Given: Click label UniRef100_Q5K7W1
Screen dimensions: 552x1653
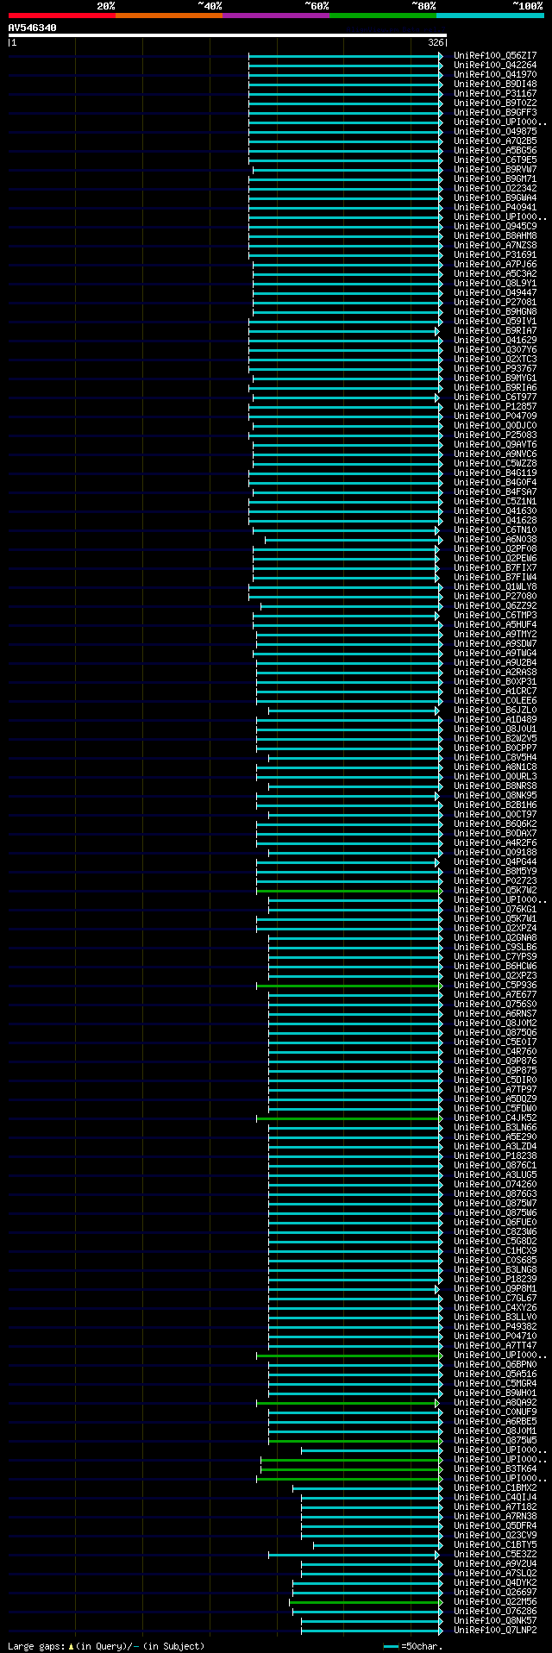Looking at the screenshot, I should (x=495, y=918).
